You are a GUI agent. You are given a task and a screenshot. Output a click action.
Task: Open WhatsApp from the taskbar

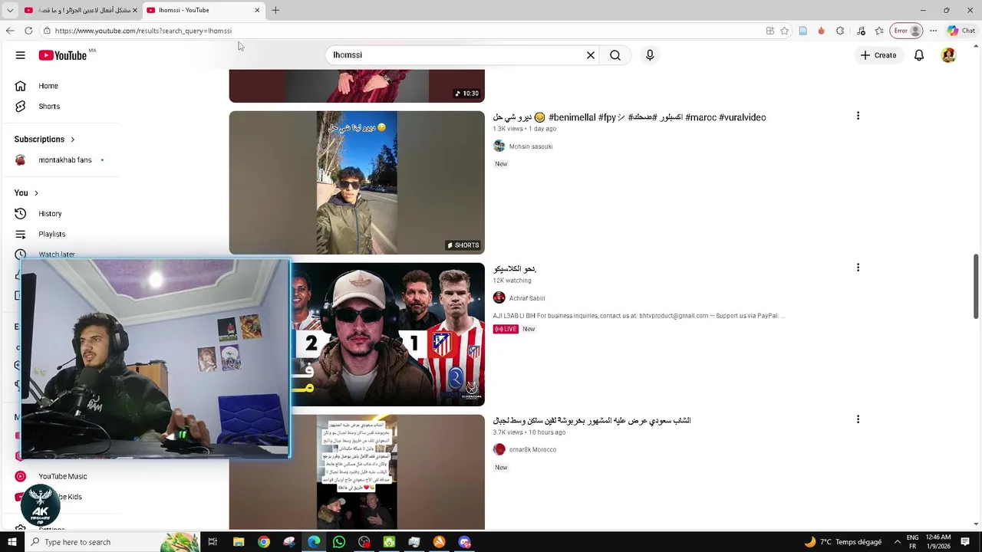click(339, 542)
